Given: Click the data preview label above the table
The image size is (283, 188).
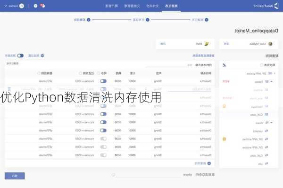Looking at the screenshot, I should coord(12,63).
